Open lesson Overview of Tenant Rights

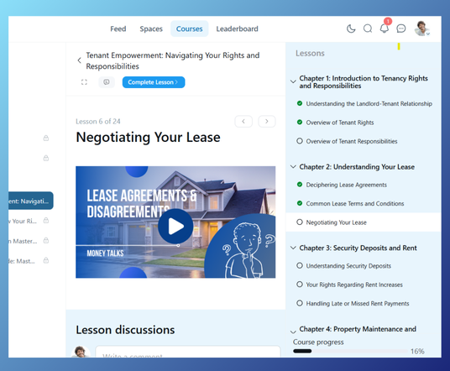tap(340, 123)
